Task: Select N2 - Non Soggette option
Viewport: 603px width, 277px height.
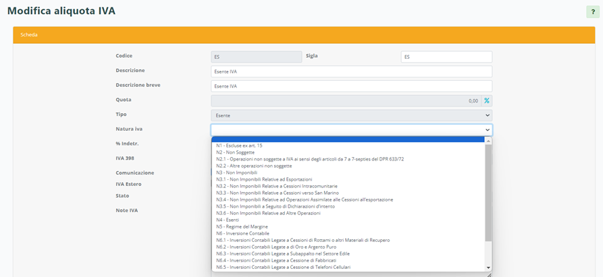Action: 236,152
